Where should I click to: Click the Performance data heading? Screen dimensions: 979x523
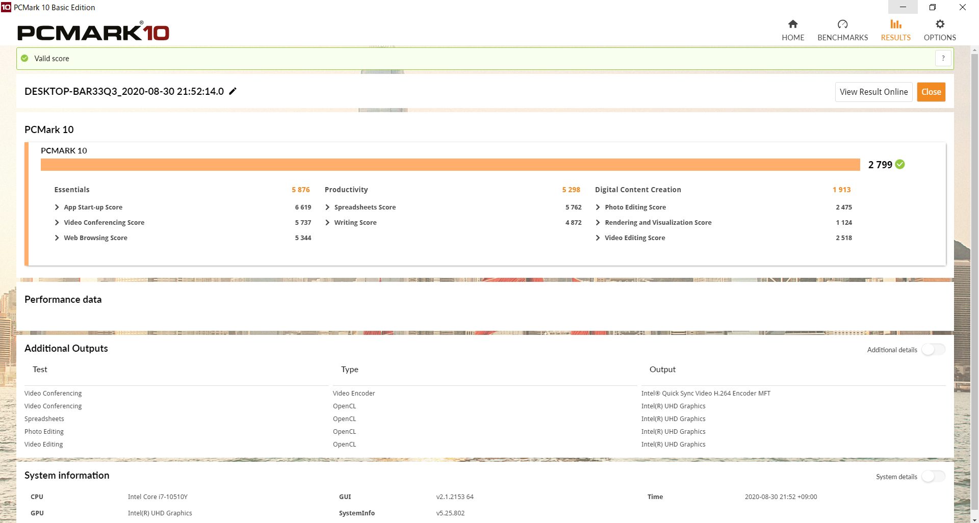tap(63, 299)
